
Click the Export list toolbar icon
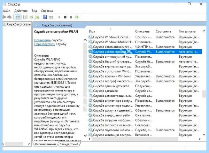coord(37,17)
